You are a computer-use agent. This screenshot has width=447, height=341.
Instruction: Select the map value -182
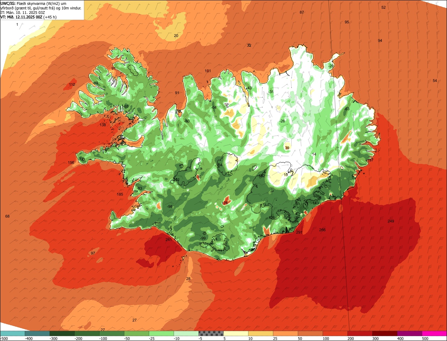pyautogui.click(x=261, y=176)
